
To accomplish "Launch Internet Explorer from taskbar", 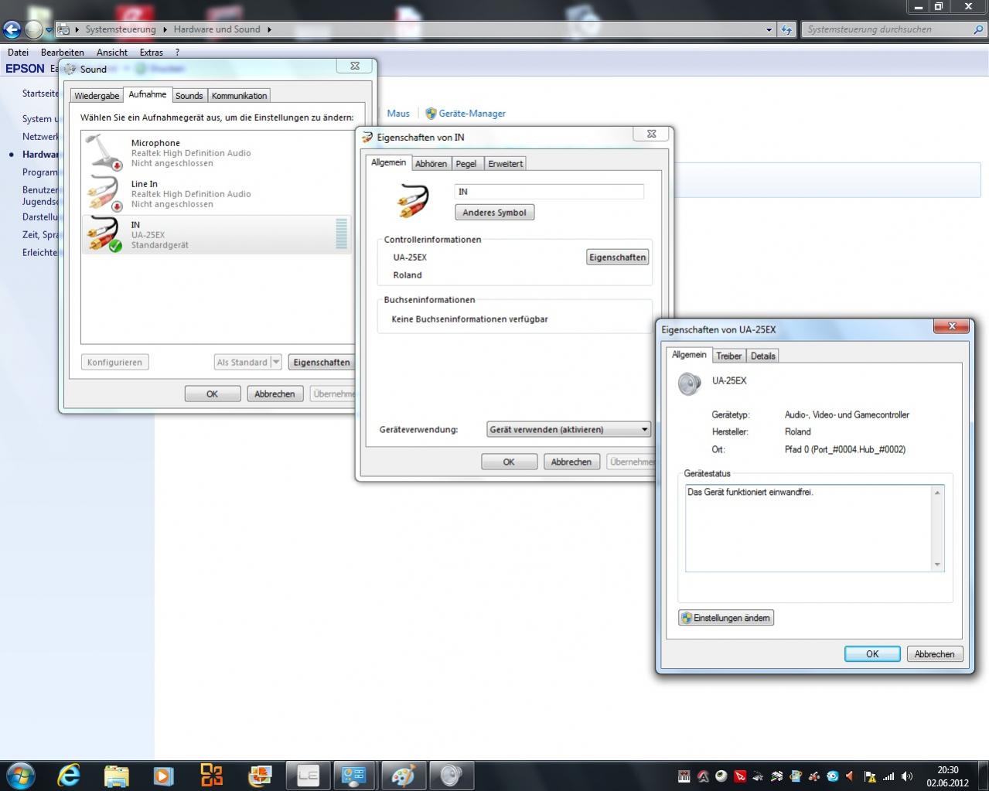I will [69, 775].
